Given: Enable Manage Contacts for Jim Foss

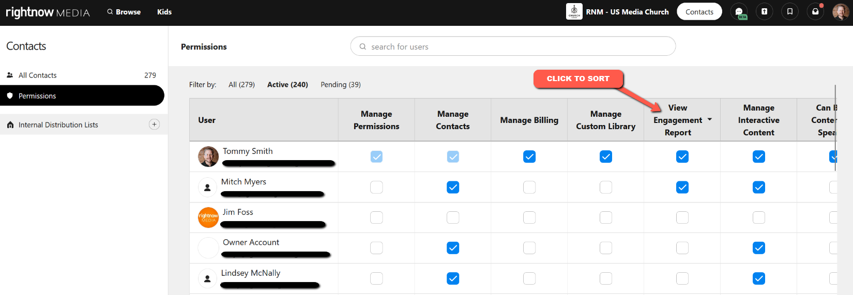Looking at the screenshot, I should [x=453, y=218].
